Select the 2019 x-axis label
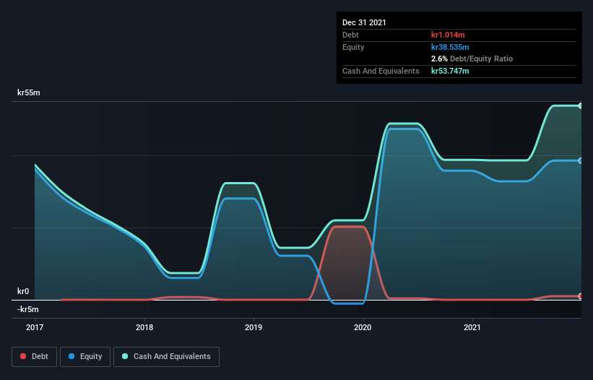 click(254, 327)
